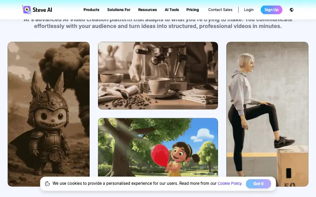316x197 pixels.
Task: Open the Cookie Policy link
Action: (230, 183)
